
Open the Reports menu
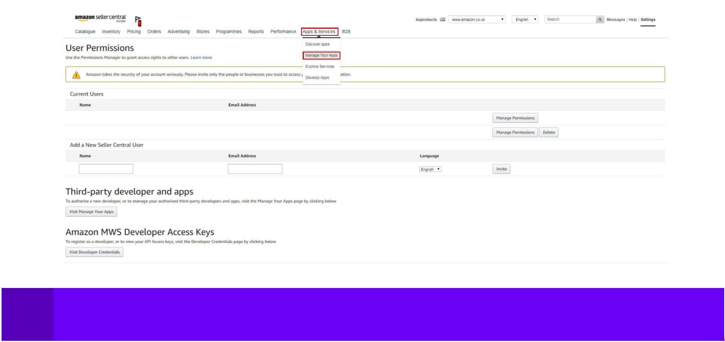tap(256, 32)
